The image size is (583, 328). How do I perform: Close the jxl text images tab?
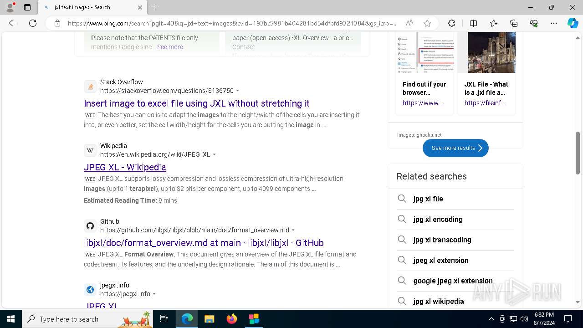coord(140,7)
